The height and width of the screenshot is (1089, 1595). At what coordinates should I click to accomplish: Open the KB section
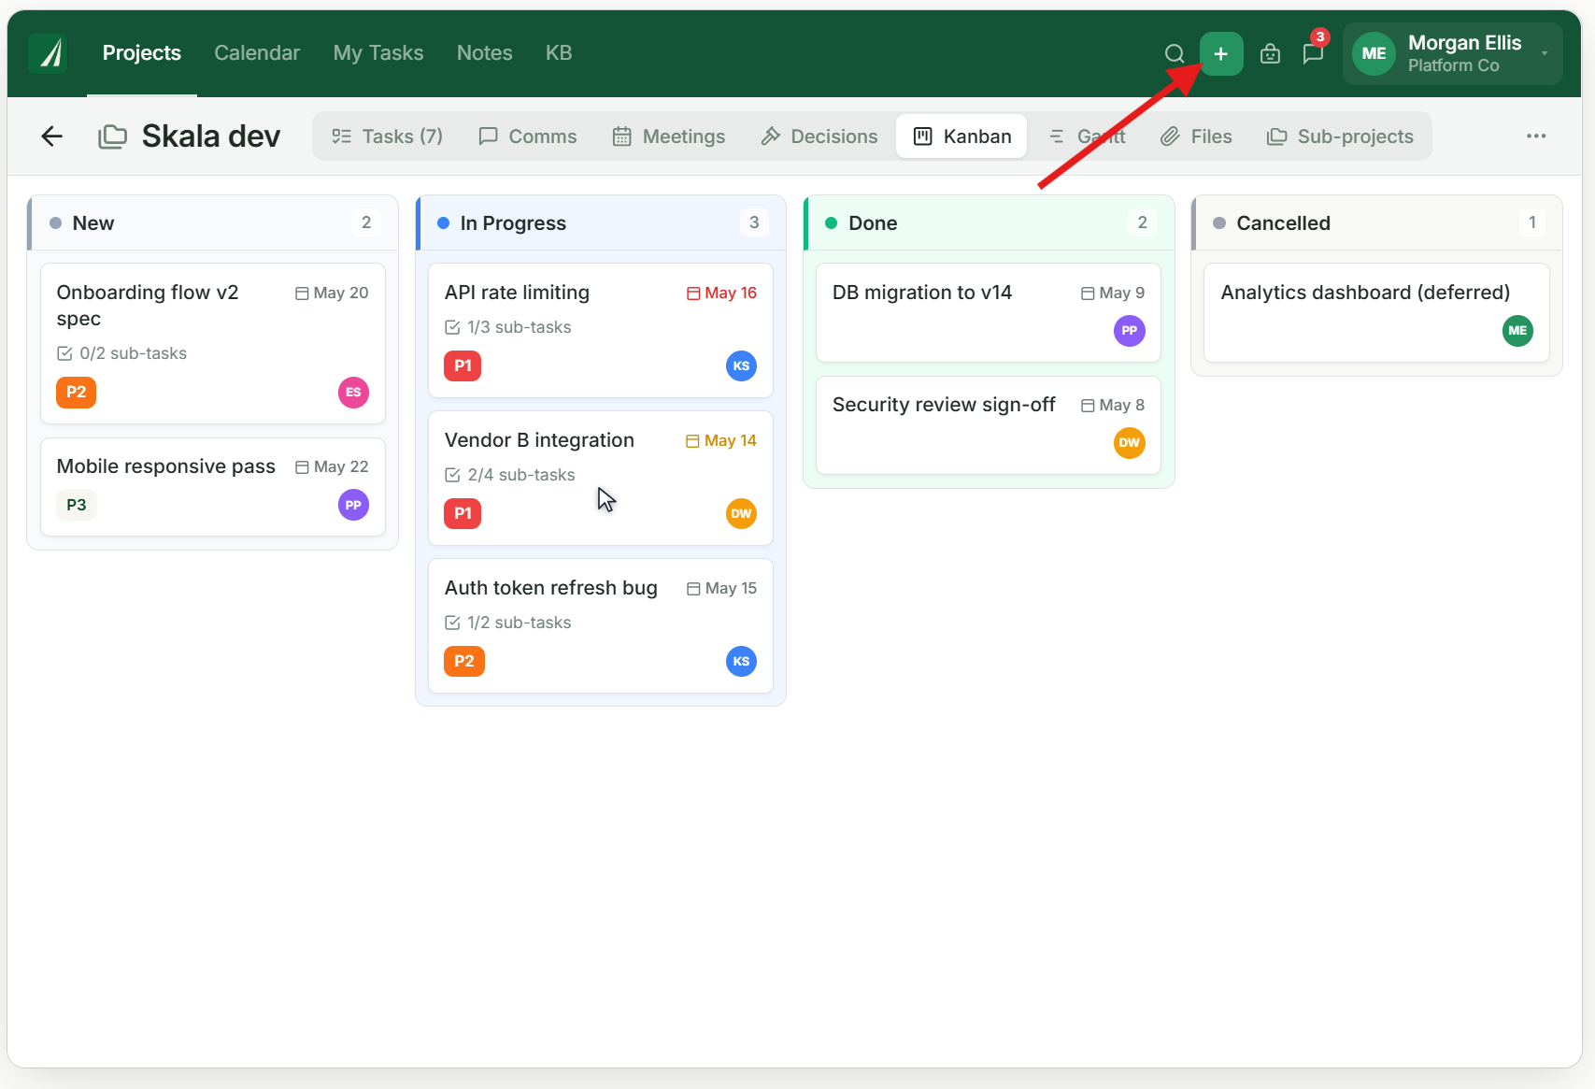559,53
